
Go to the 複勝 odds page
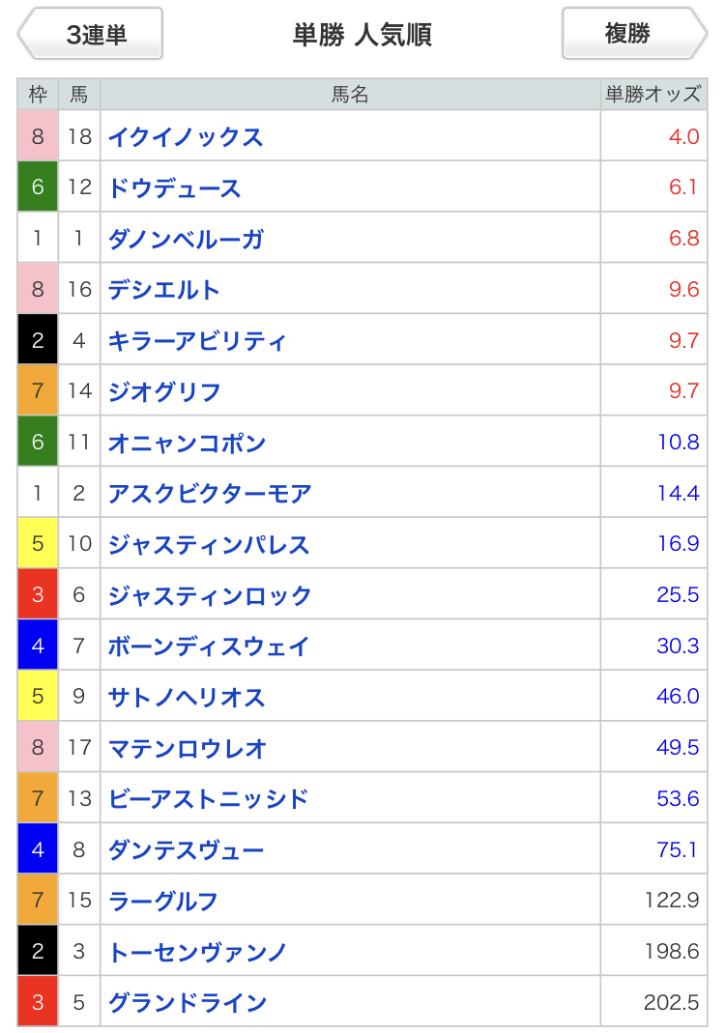(x=634, y=34)
